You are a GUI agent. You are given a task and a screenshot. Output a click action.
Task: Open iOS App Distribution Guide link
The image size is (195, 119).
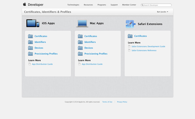(x=42, y=64)
